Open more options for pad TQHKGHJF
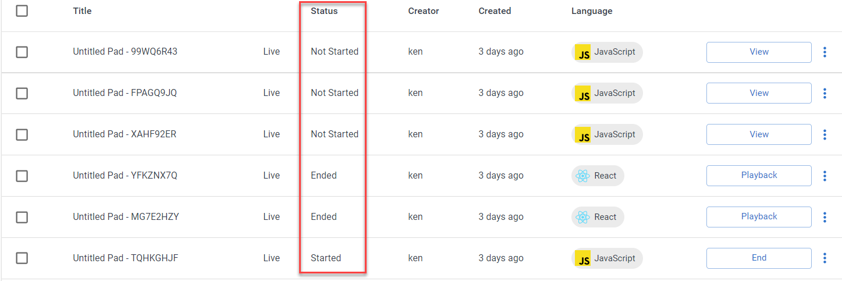This screenshot has height=281, width=842. [x=825, y=258]
